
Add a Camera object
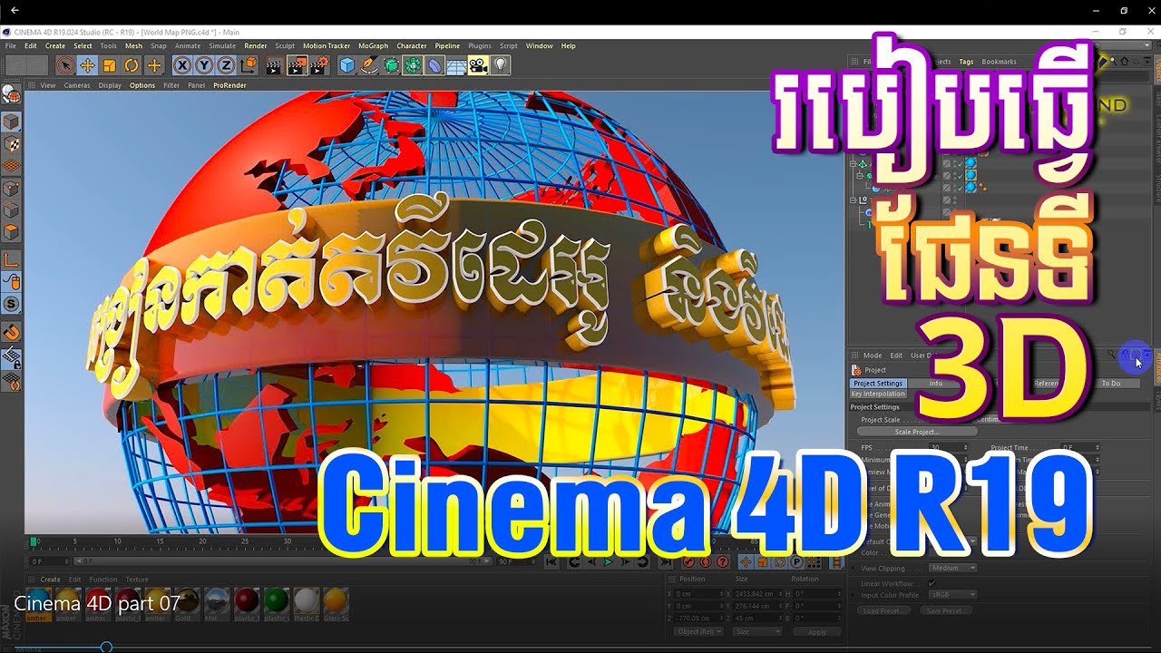coord(478,65)
